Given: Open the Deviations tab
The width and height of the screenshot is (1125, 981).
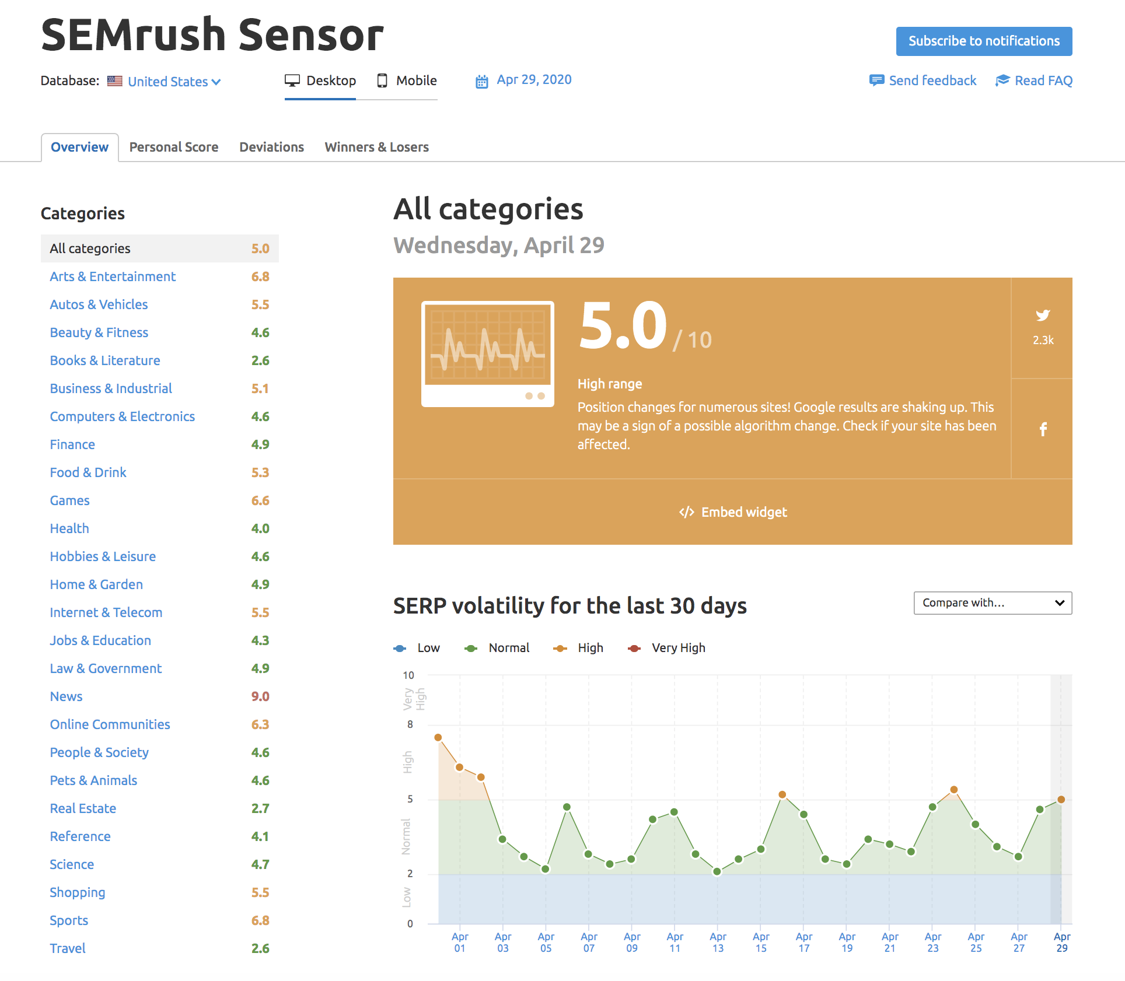Looking at the screenshot, I should [271, 147].
